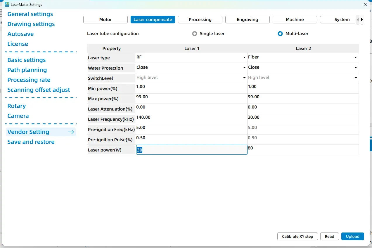The height and width of the screenshot is (248, 372).
Task: Open Laser 1 laser type dropdown
Action: tap(244, 58)
